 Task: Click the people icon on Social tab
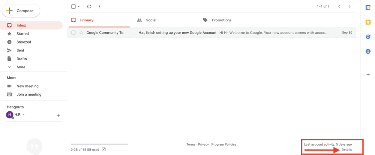click(139, 20)
